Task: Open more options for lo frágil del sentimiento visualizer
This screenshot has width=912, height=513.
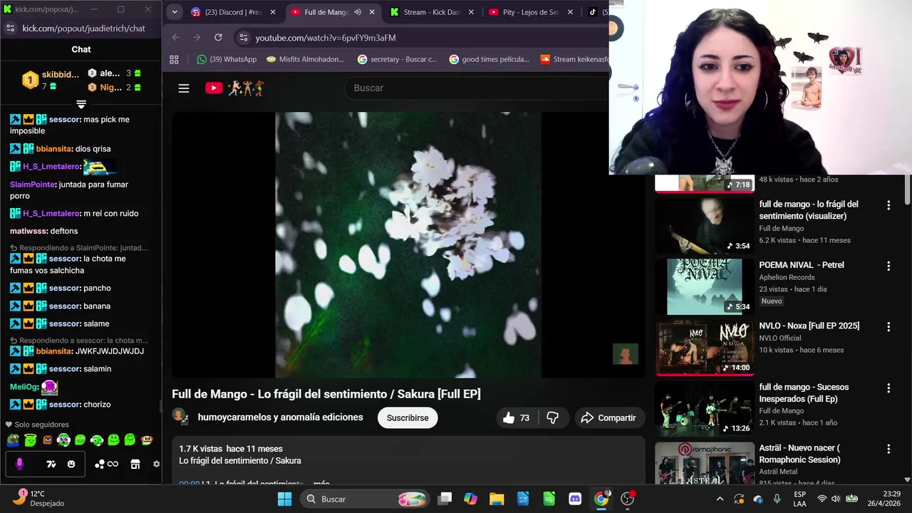Action: [x=888, y=205]
